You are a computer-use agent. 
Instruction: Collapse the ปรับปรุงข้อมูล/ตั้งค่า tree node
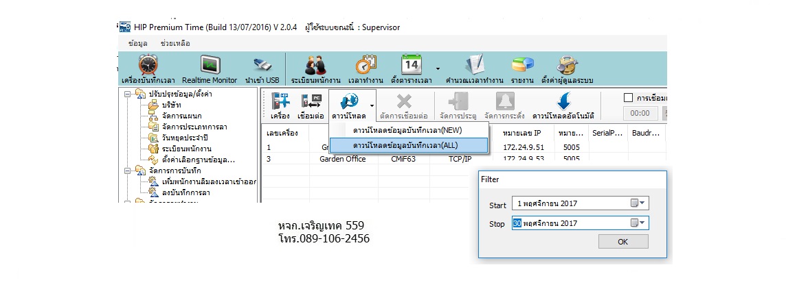[127, 94]
